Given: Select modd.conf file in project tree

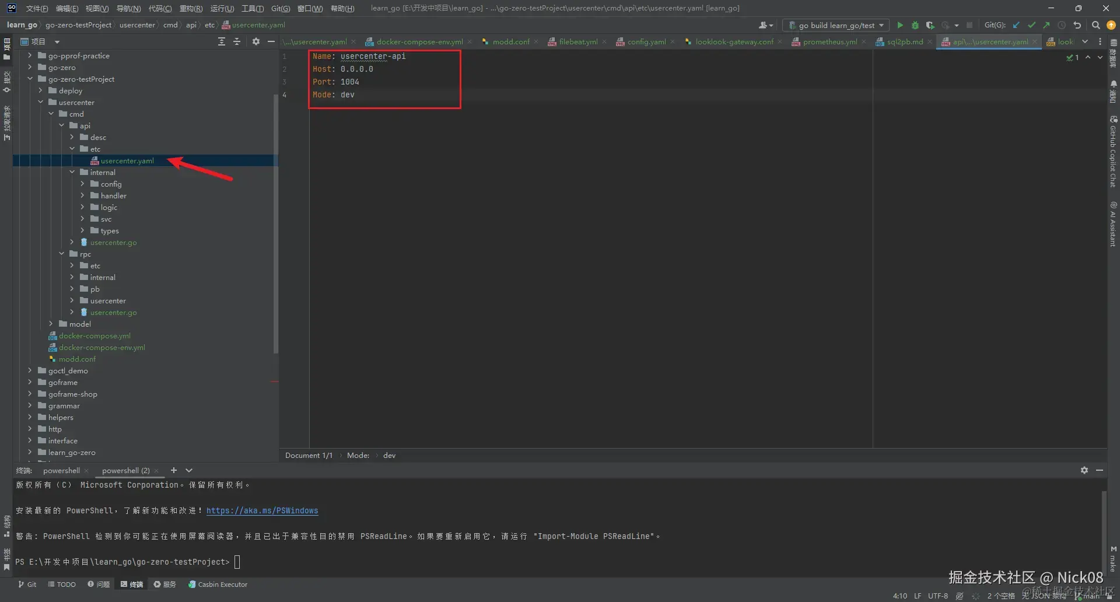Looking at the screenshot, I should pos(77,359).
